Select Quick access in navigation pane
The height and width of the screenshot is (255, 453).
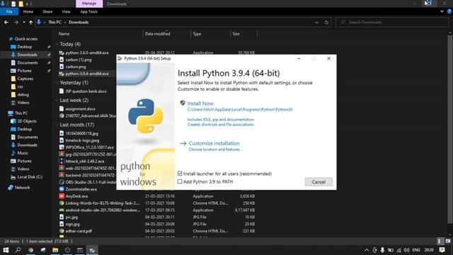[26, 39]
